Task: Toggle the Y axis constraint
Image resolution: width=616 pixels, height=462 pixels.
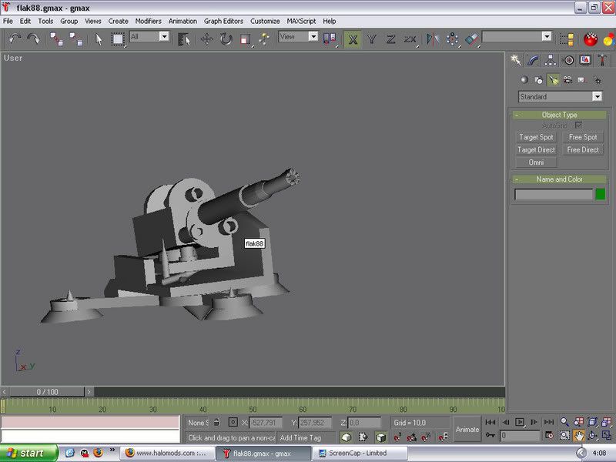Action: click(372, 39)
